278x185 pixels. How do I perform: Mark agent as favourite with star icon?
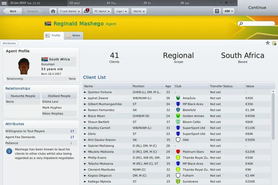(268, 43)
